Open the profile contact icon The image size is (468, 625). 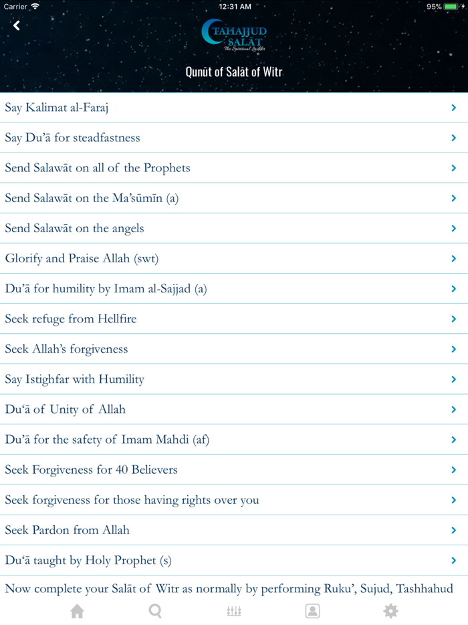tap(312, 610)
